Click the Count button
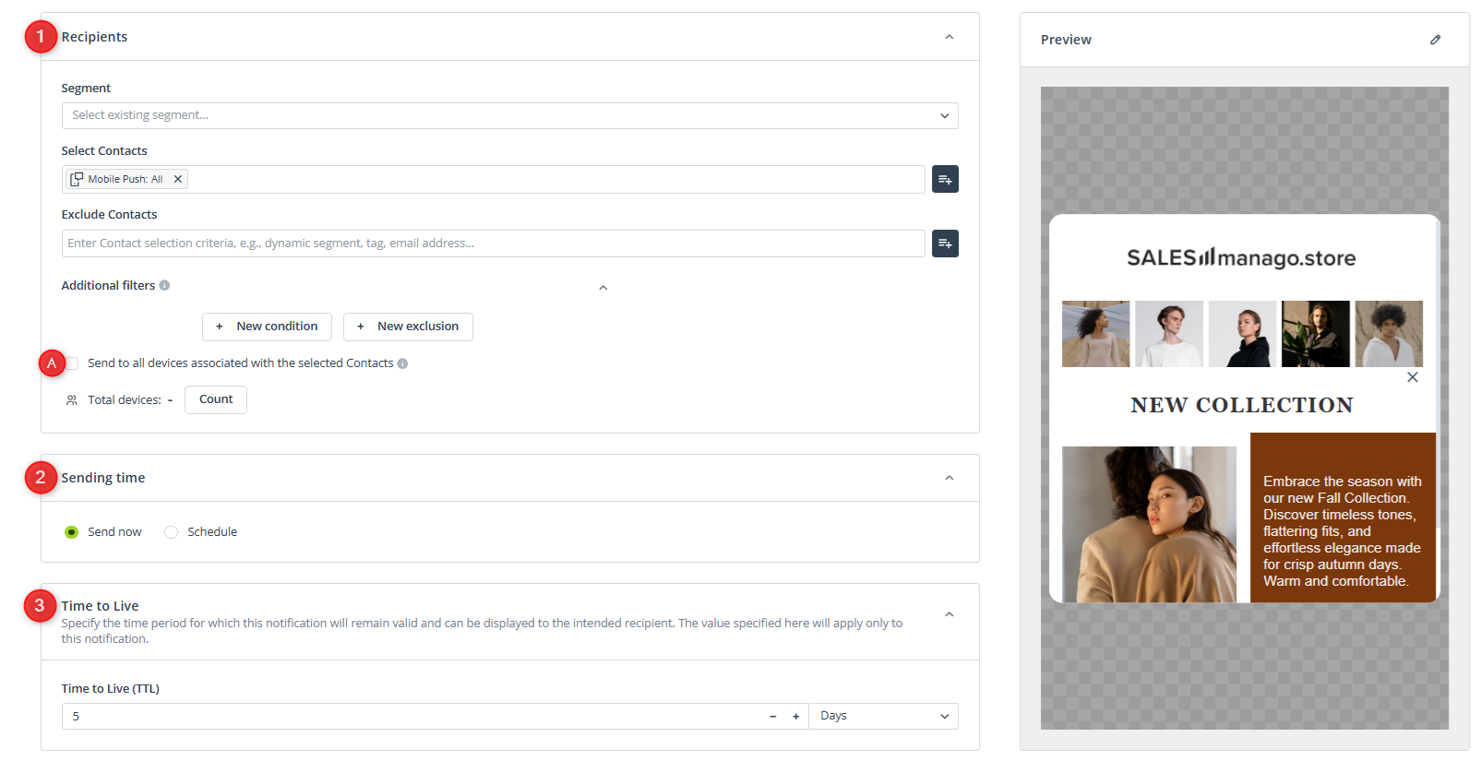The width and height of the screenshot is (1481, 761). (216, 399)
